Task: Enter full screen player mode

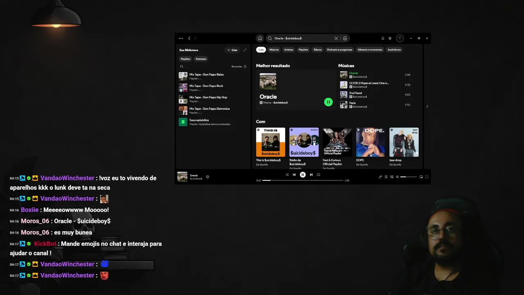Action: 427,177
